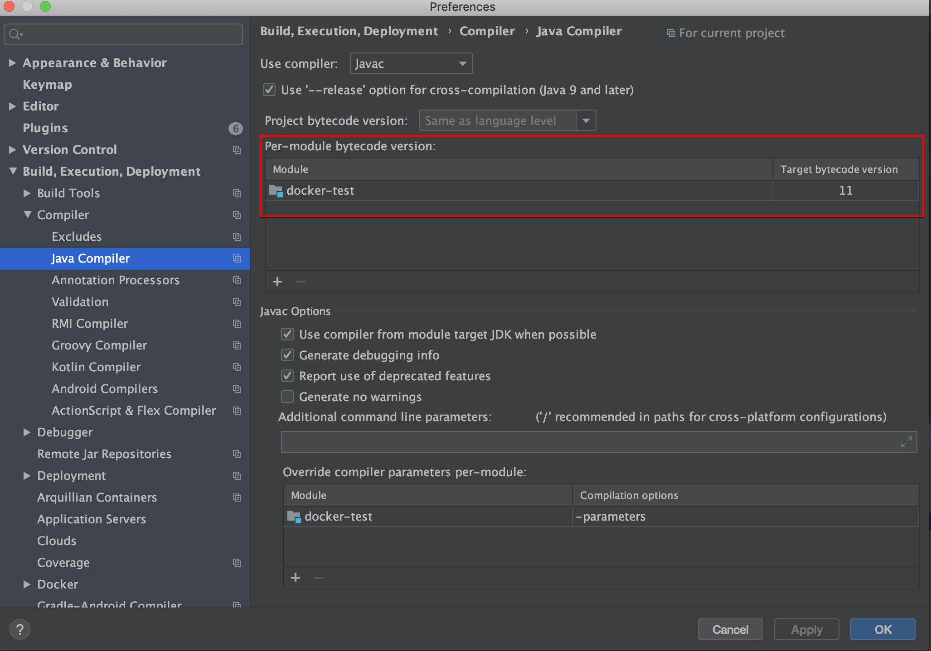931x651 pixels.
Task: Expand the Appearance & Behavior tree node
Action: [x=13, y=62]
